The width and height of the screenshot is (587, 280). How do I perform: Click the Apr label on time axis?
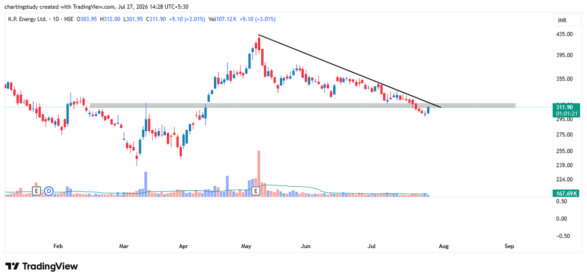pos(183,247)
